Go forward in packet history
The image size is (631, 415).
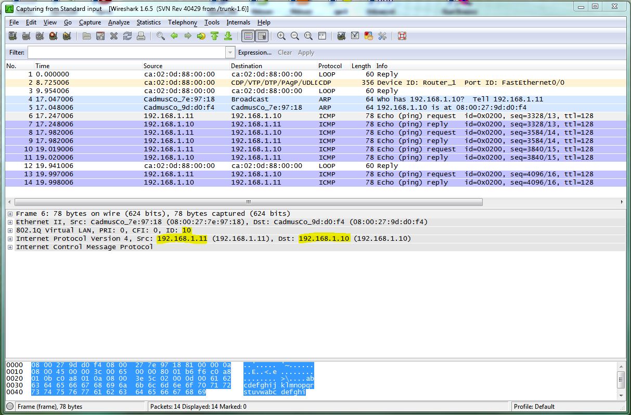click(x=188, y=36)
